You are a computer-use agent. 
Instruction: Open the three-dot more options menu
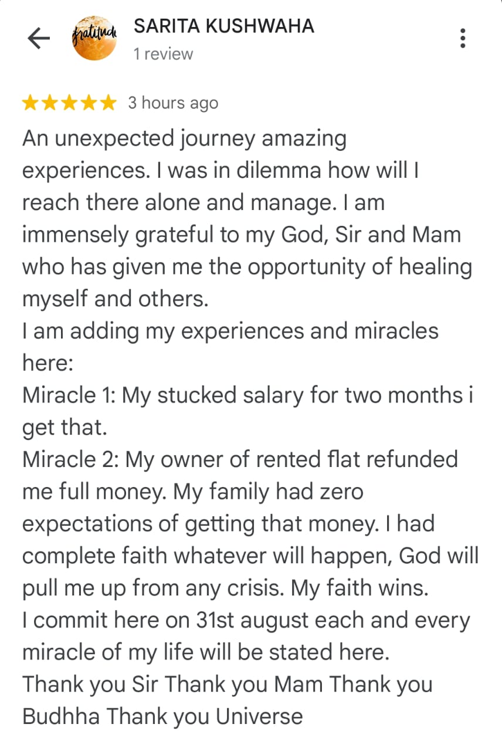coord(463,38)
